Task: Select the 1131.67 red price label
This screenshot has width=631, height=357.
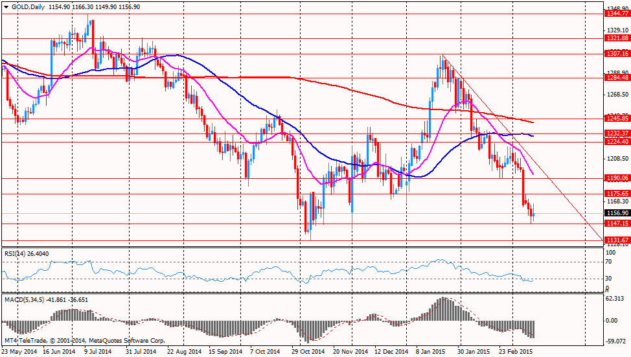Action: (617, 240)
